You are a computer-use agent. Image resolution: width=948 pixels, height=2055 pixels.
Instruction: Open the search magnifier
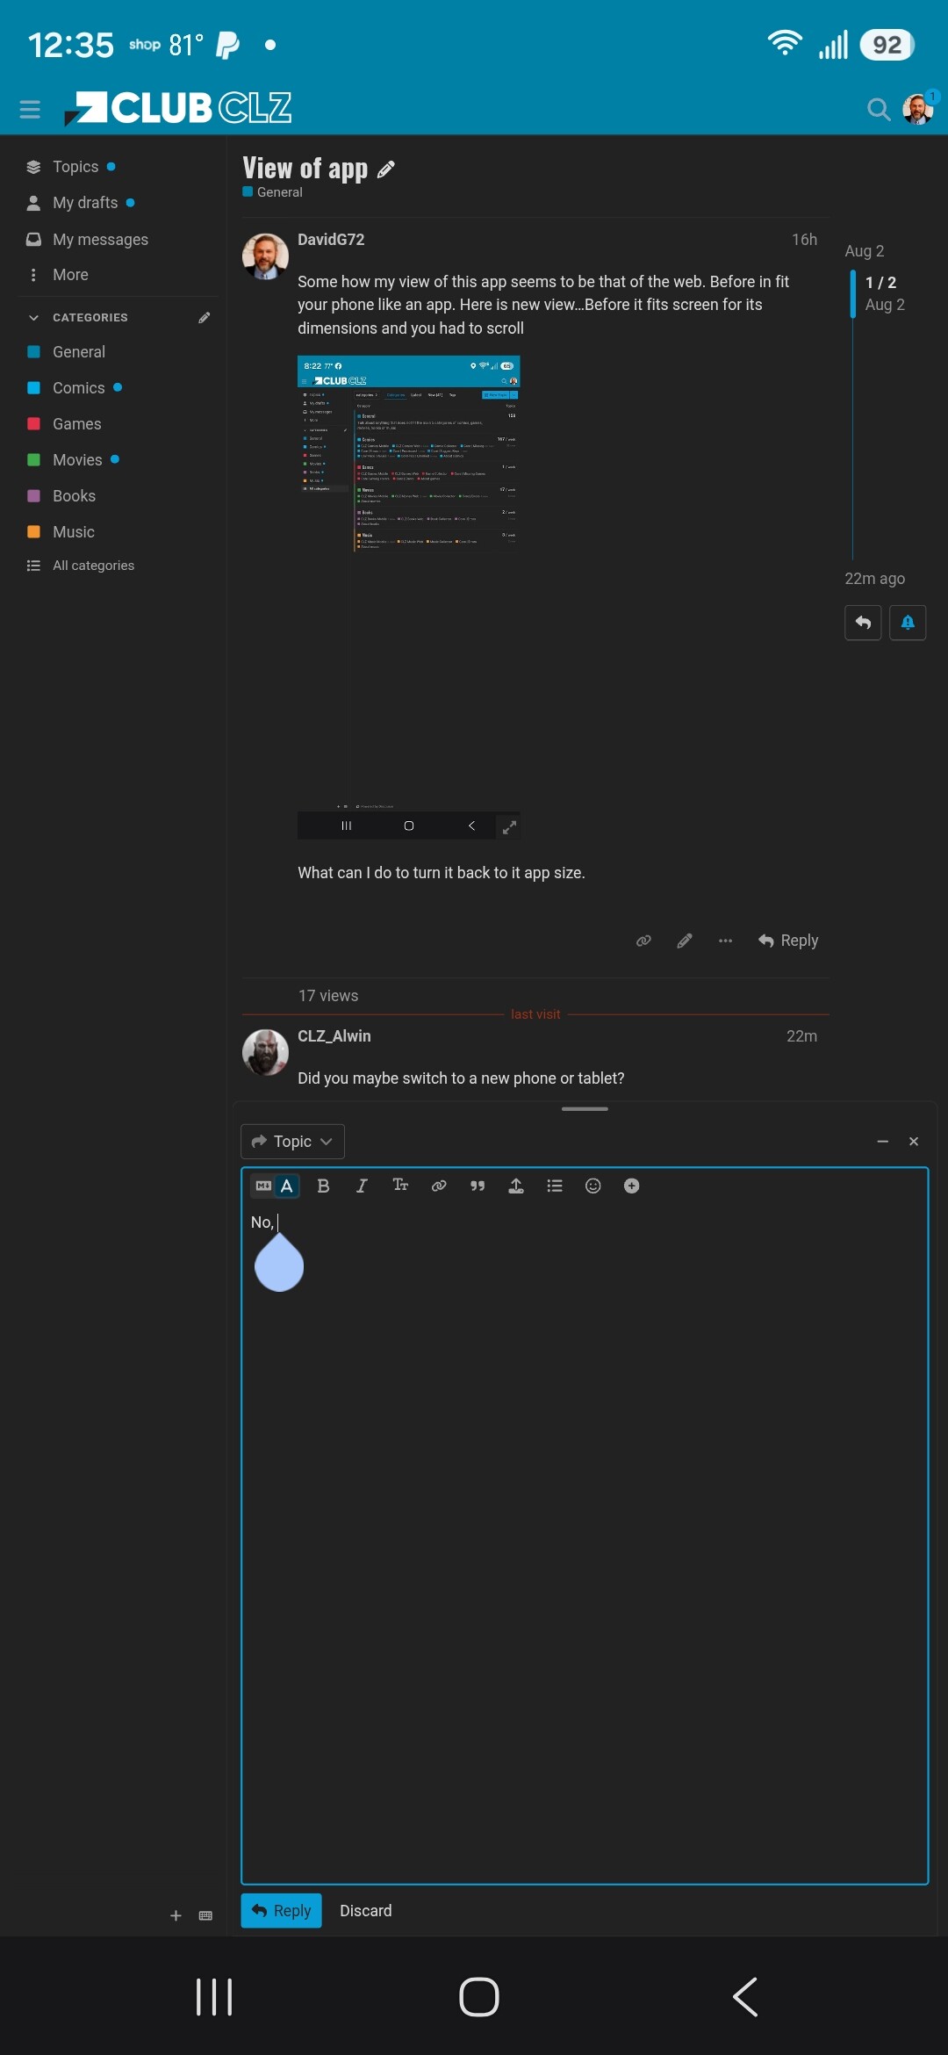[x=878, y=109]
